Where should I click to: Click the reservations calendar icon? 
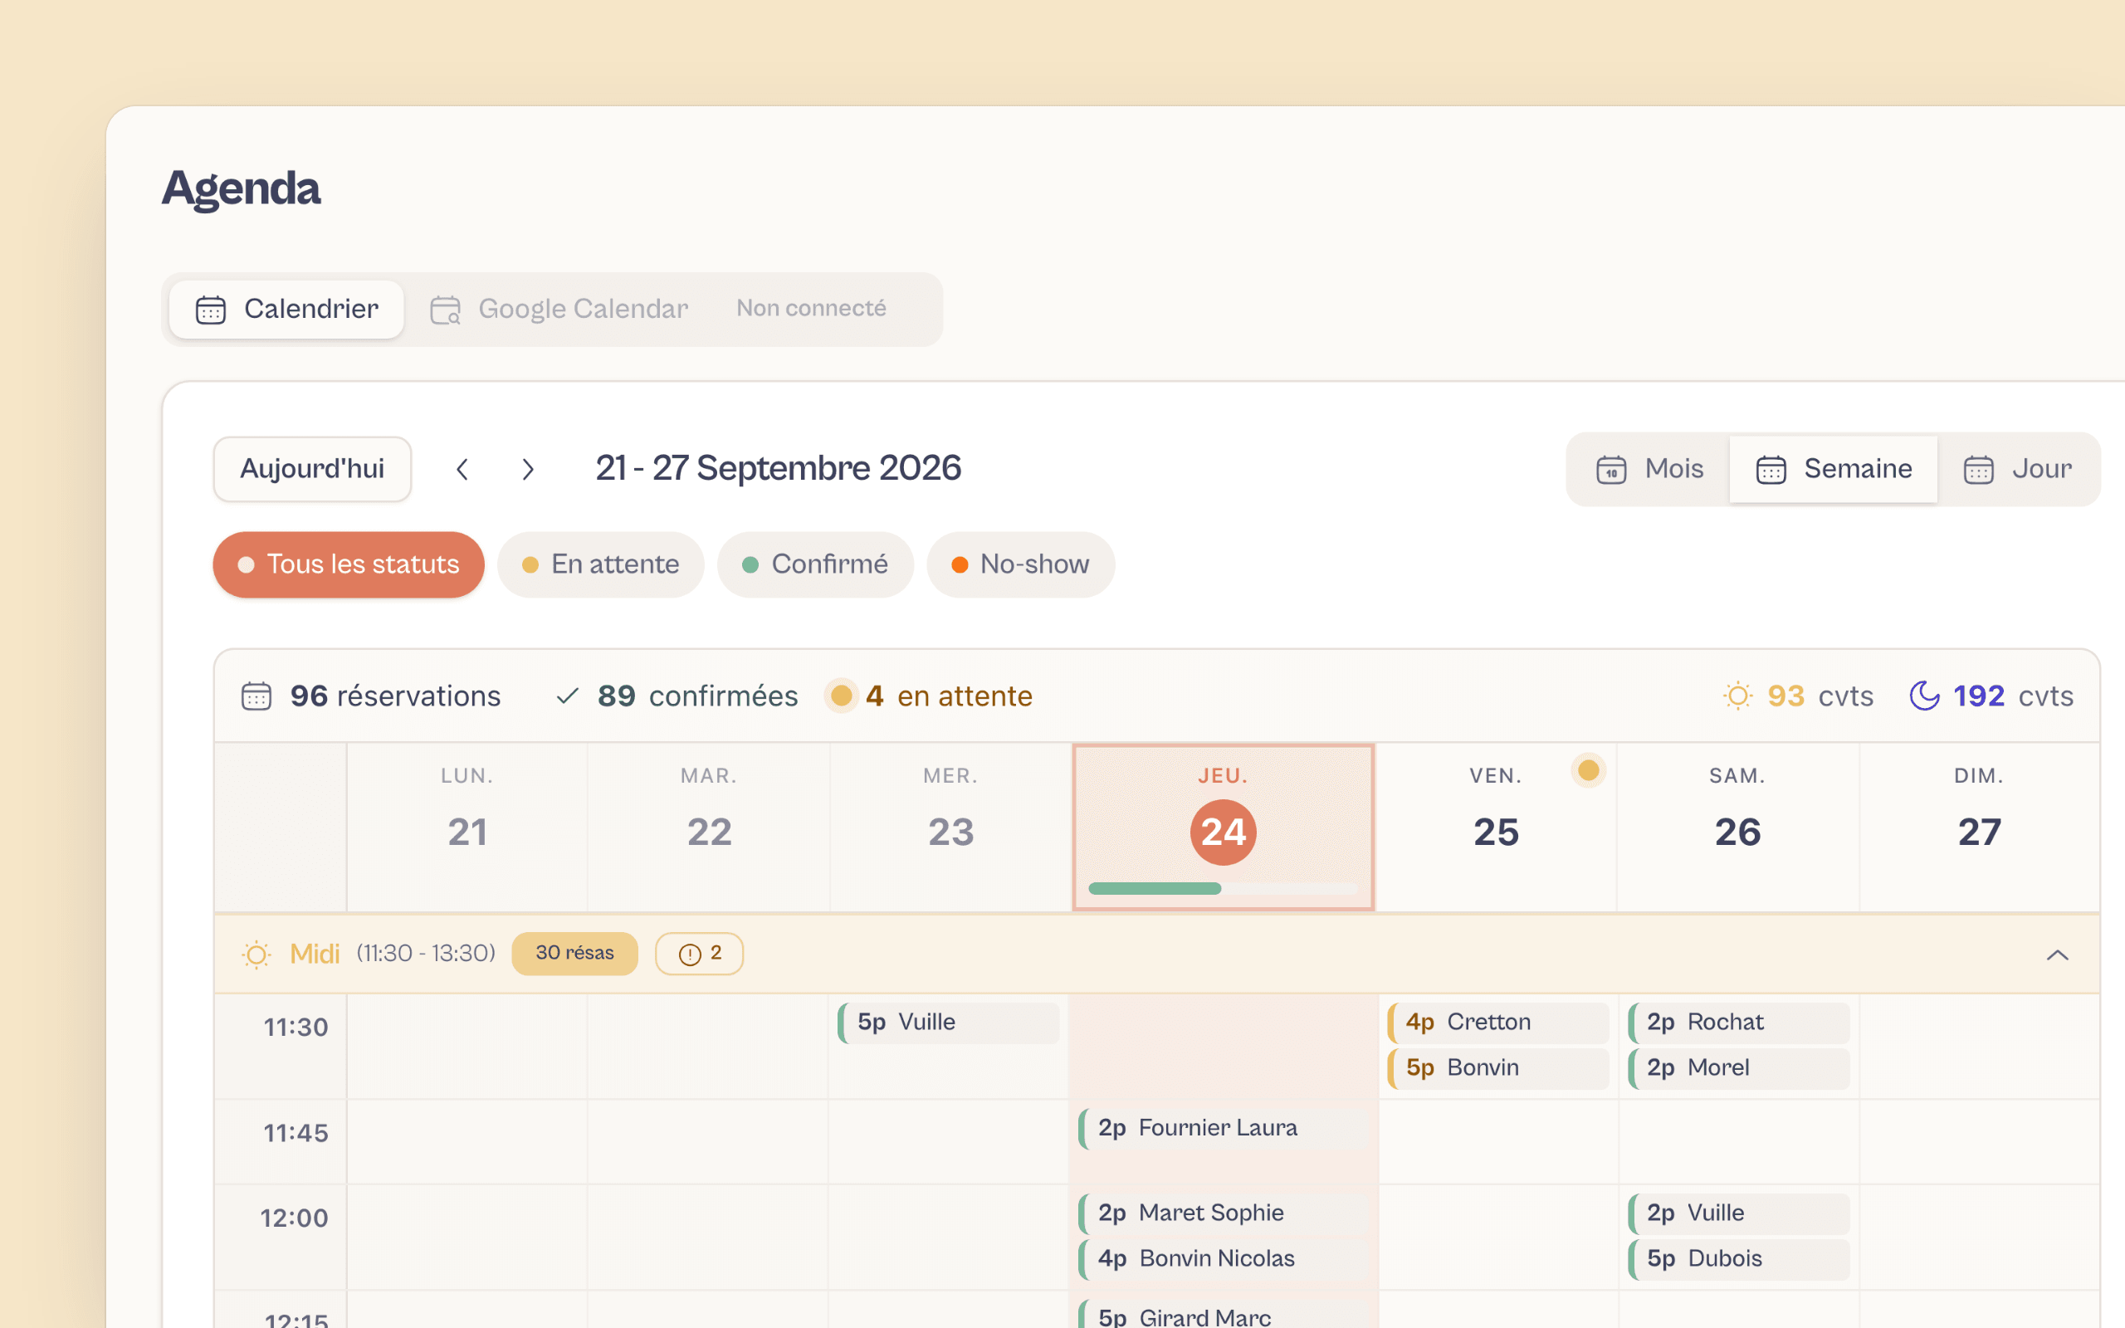click(x=256, y=696)
